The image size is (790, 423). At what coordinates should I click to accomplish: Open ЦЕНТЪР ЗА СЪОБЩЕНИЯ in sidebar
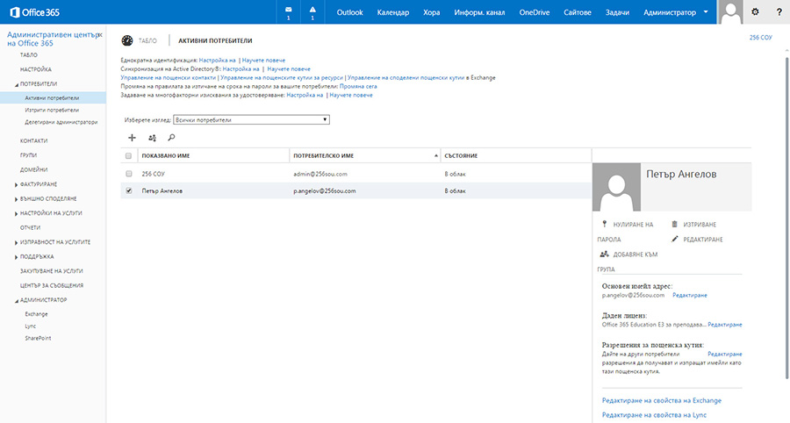click(52, 285)
